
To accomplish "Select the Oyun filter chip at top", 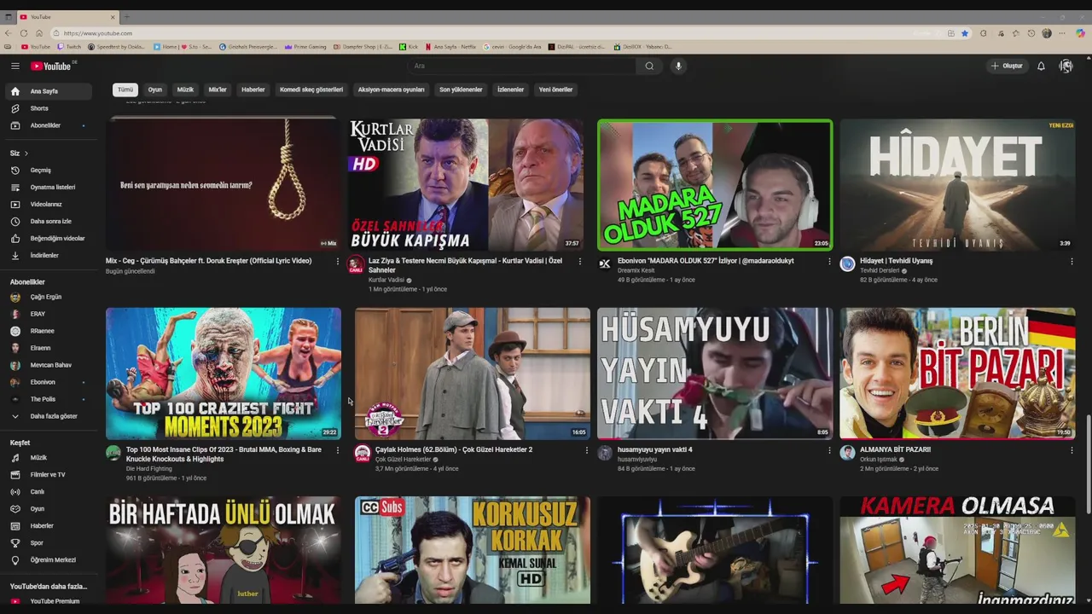I will point(155,90).
